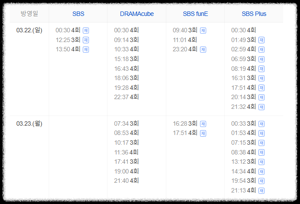Select the SBS Plus 13:12 3회 entry
This screenshot has height=204, width=300.
point(243,162)
